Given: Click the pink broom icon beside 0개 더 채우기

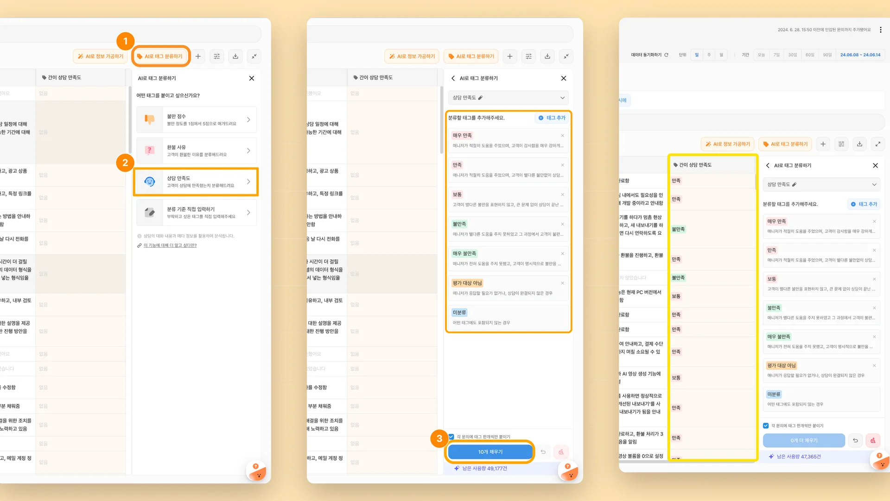Looking at the screenshot, I should point(873,440).
